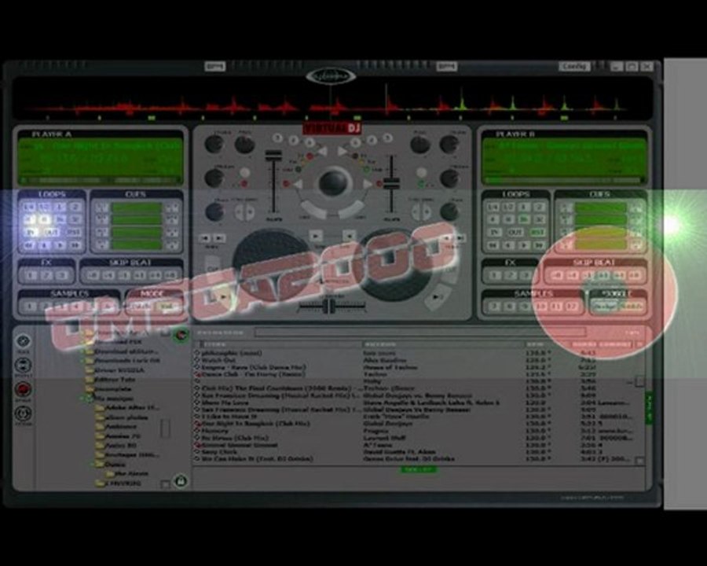The height and width of the screenshot is (566, 707).
Task: Click the playlist icon in browser sidebar
Action: 23,365
